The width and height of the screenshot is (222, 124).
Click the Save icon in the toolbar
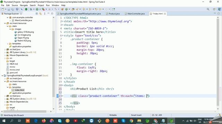pos(9,9)
